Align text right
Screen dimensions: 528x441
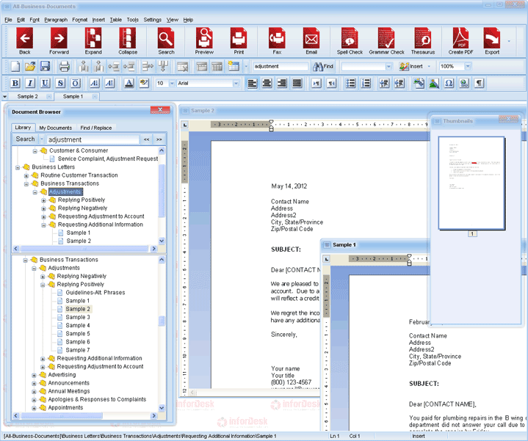click(282, 83)
